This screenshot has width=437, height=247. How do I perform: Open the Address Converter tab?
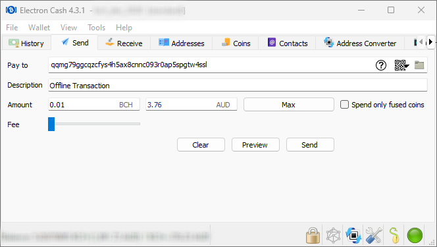(360, 43)
